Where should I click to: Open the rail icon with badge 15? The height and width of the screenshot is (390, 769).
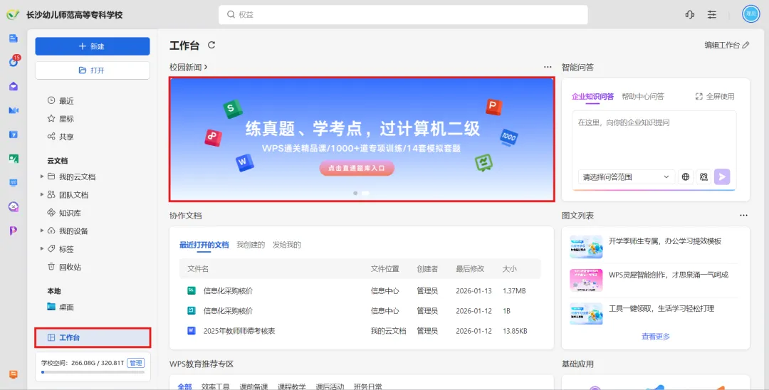(14, 61)
